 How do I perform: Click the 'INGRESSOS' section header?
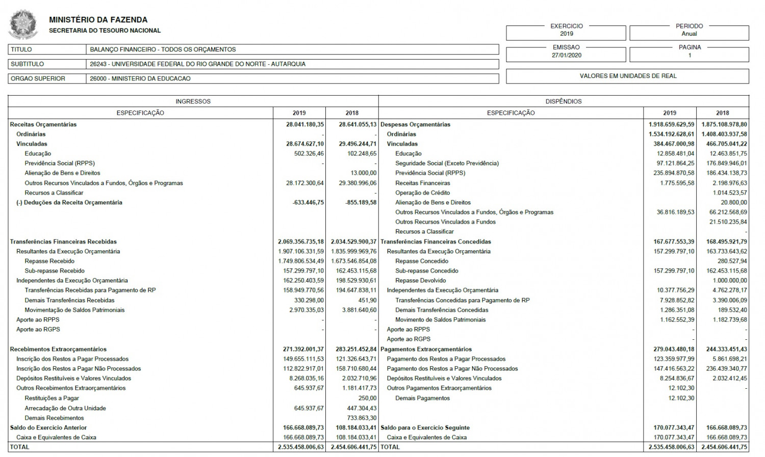193,101
